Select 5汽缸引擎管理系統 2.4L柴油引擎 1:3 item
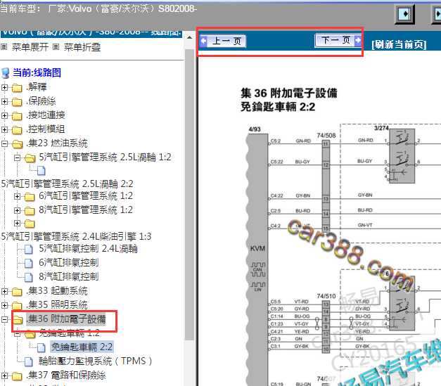This screenshot has height=386, width=441. 76,236
